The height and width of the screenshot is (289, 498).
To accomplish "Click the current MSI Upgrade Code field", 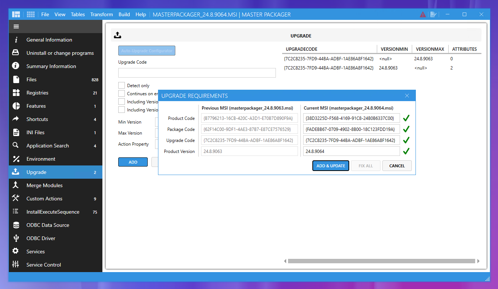I will coord(352,140).
